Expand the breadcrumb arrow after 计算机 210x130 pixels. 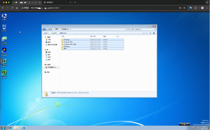coord(60,29)
